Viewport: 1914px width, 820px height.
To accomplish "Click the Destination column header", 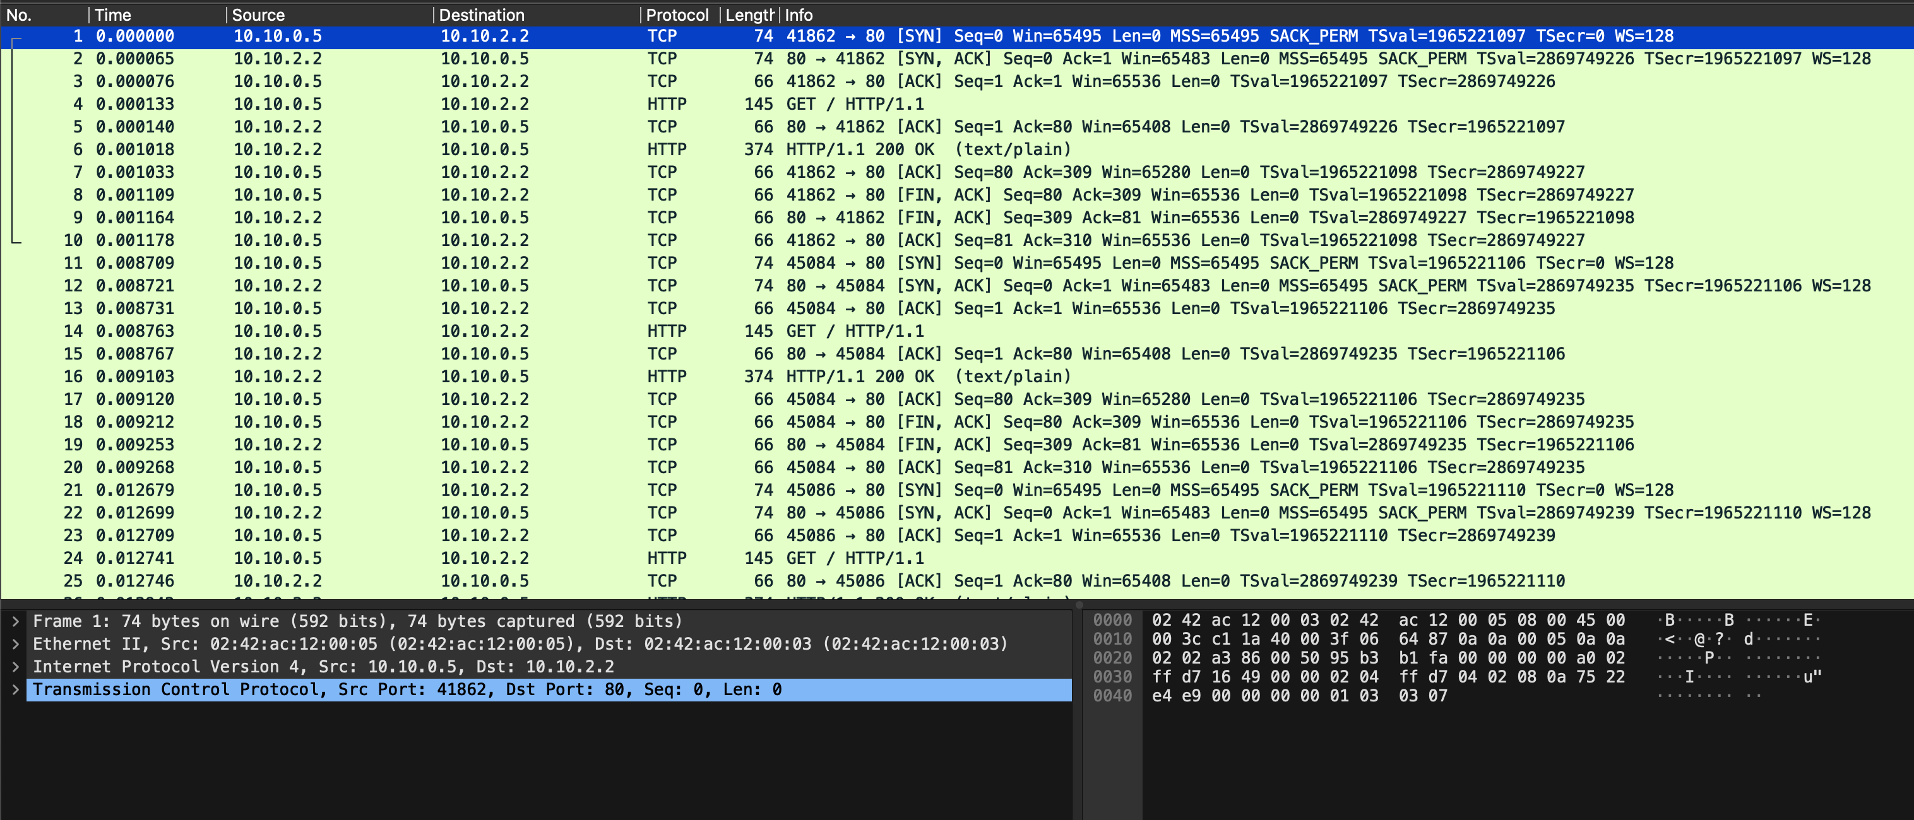I will tap(482, 15).
